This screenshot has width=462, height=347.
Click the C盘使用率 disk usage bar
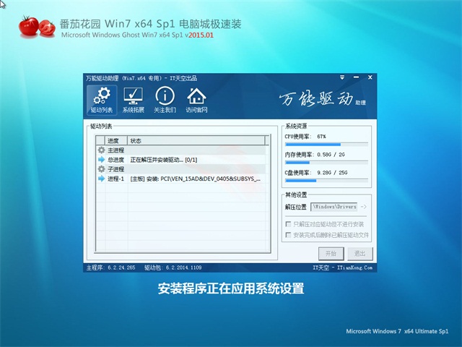[327, 181]
